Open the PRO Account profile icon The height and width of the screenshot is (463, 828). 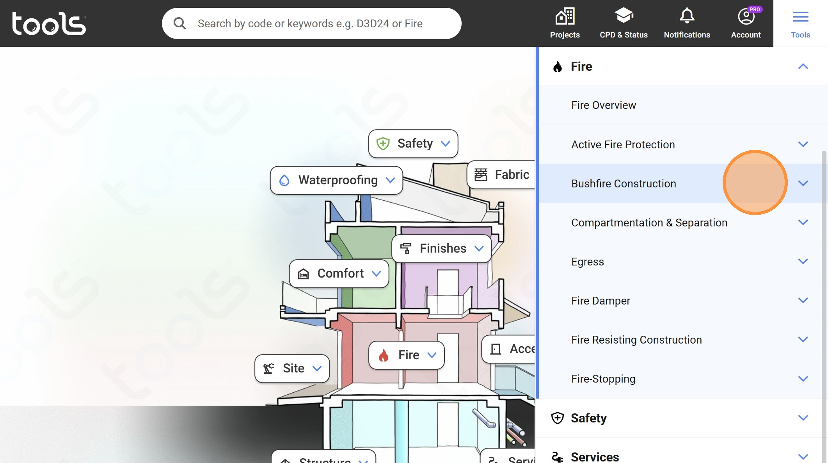click(x=746, y=16)
